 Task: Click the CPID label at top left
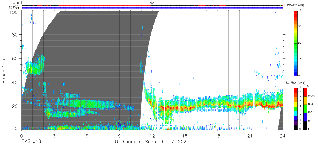point(16,3)
